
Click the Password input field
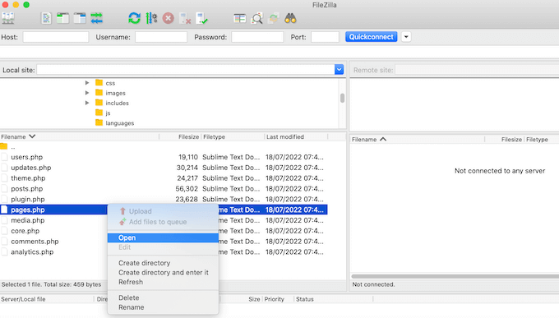pyautogui.click(x=257, y=37)
